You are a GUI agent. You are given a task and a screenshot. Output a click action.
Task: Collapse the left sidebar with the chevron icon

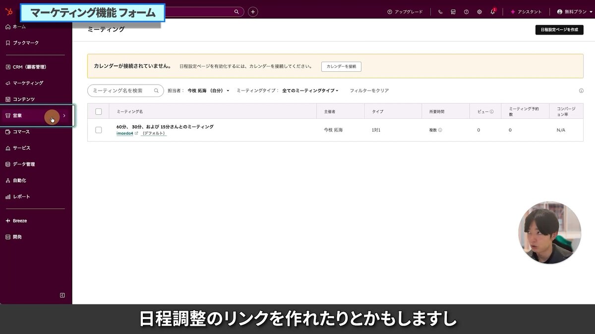tap(62, 295)
